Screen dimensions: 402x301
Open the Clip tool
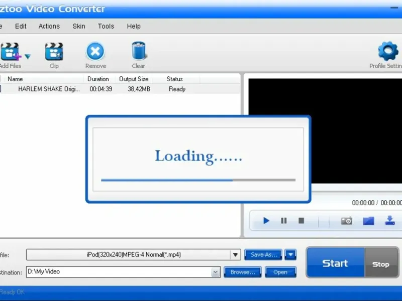click(54, 52)
